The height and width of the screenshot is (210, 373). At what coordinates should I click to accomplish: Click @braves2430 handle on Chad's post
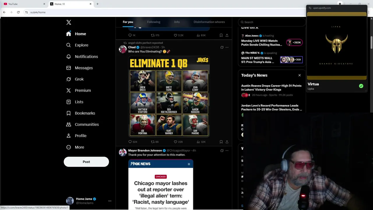click(150, 47)
